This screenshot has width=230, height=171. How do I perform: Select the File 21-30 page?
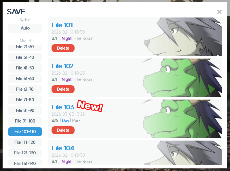tap(25, 48)
